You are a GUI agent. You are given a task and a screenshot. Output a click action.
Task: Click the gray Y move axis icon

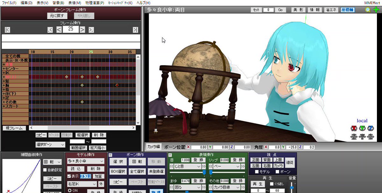[x=362, y=137]
